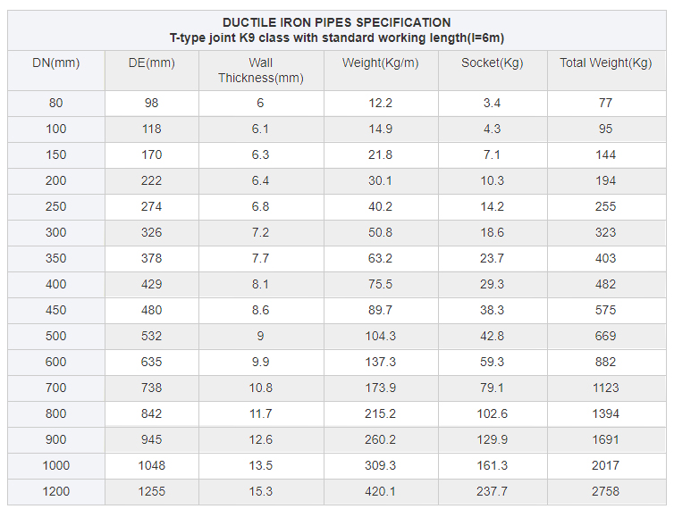Select wall thickness value 8.6
The height and width of the screenshot is (509, 674).
[260, 310]
